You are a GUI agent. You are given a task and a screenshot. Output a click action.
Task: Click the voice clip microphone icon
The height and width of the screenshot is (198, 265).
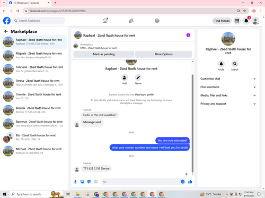click(x=75, y=182)
